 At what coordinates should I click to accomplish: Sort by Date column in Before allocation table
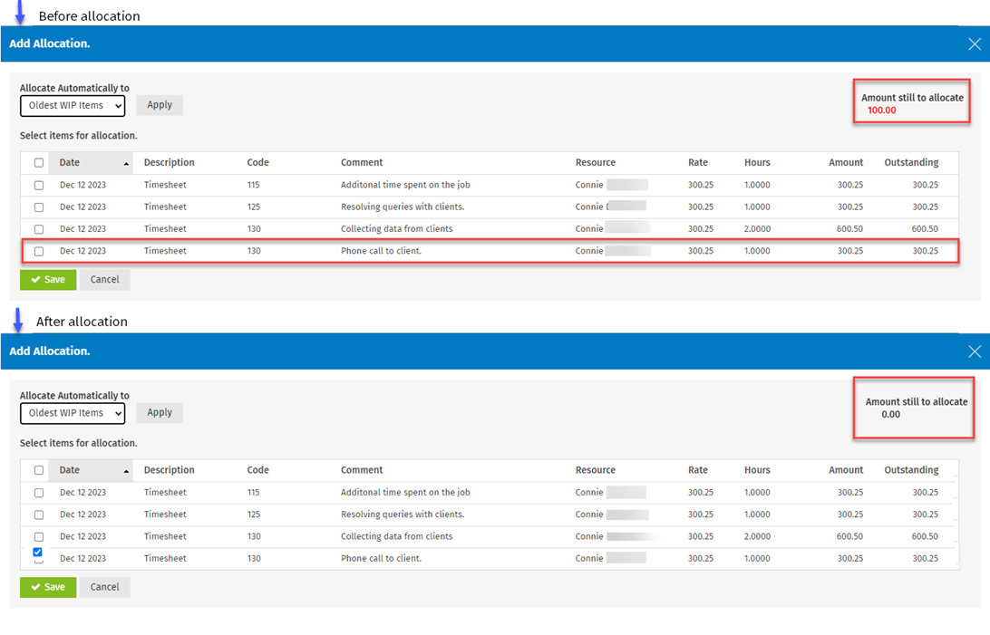tap(92, 163)
